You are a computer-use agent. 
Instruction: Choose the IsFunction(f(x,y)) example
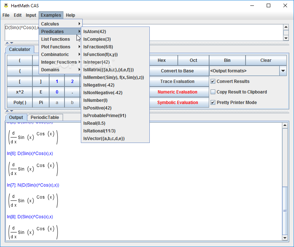(115, 55)
